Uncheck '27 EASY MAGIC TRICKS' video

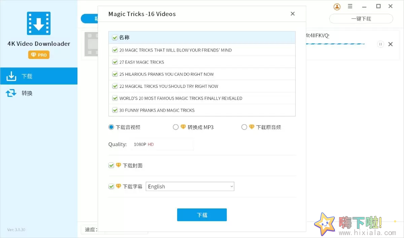[x=115, y=62]
